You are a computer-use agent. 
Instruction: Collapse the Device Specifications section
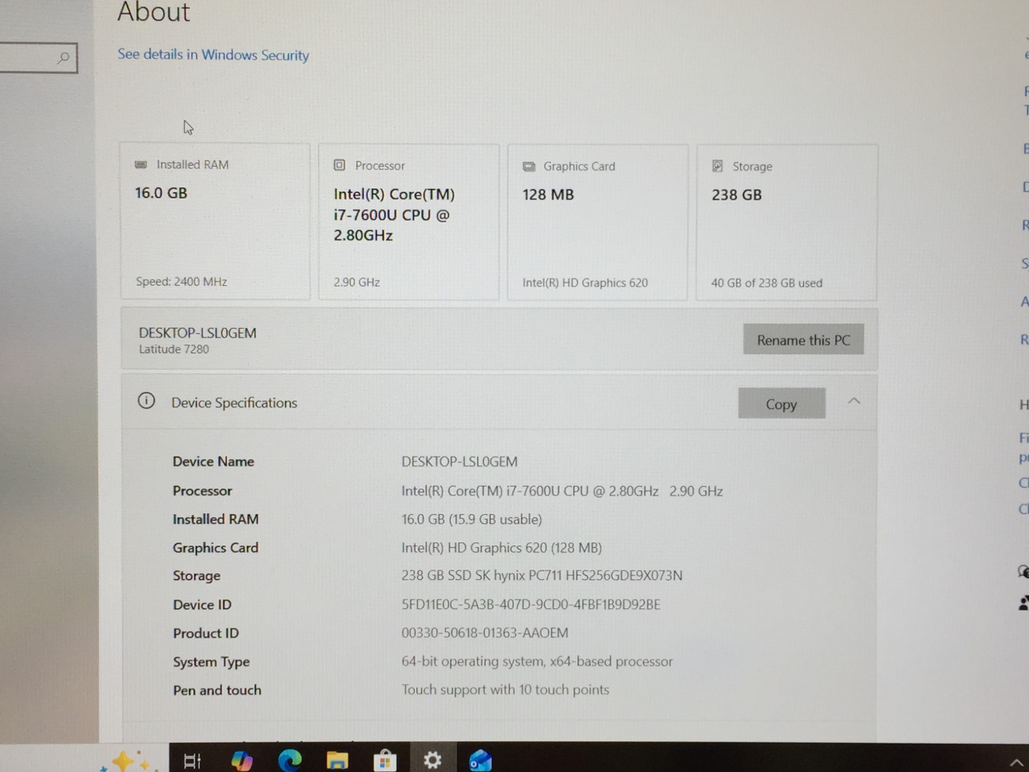854,401
